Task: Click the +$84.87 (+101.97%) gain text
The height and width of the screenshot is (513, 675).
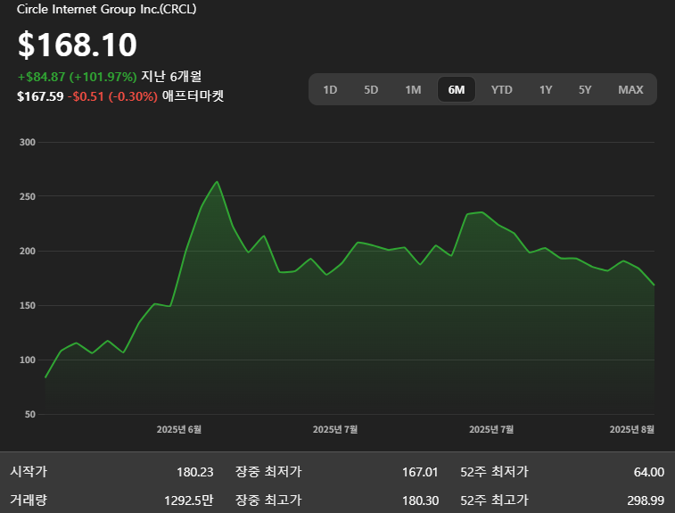Action: tap(77, 77)
